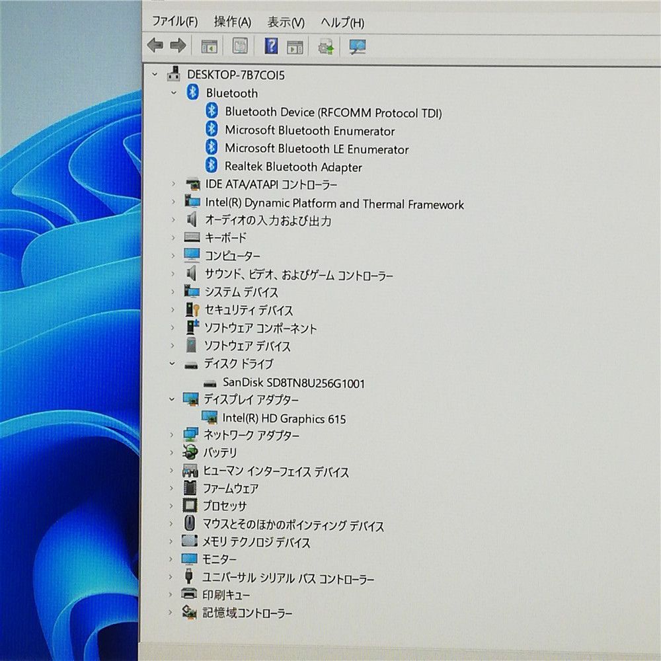This screenshot has height=661, width=661.
Task: Click the プロセッサ processor icon
Action: pos(190,505)
